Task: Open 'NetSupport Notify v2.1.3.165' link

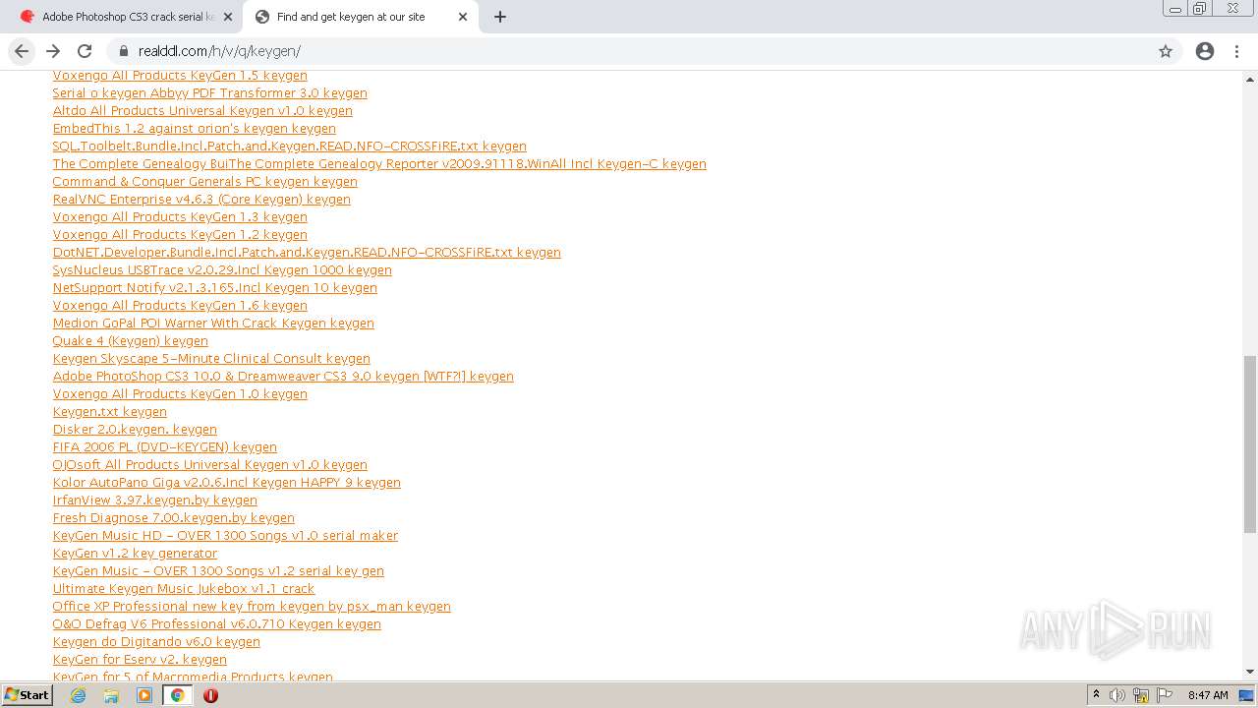Action: (x=215, y=288)
